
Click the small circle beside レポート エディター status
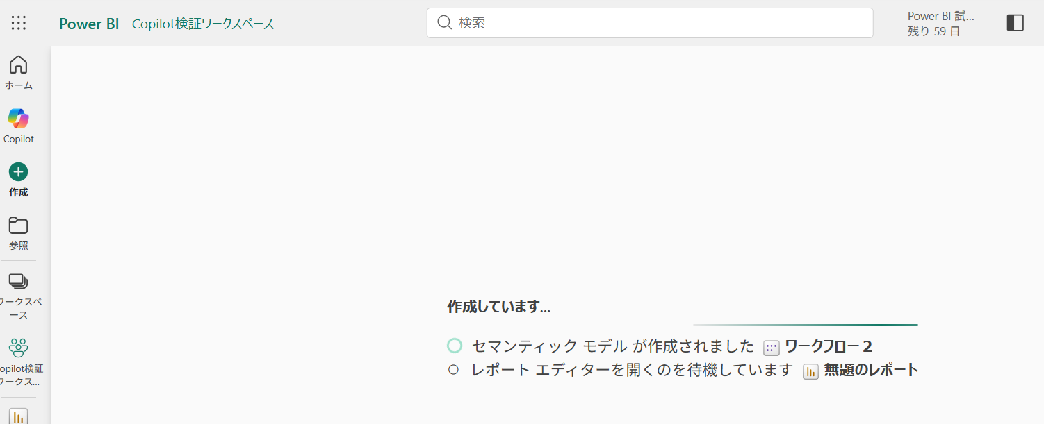(454, 370)
